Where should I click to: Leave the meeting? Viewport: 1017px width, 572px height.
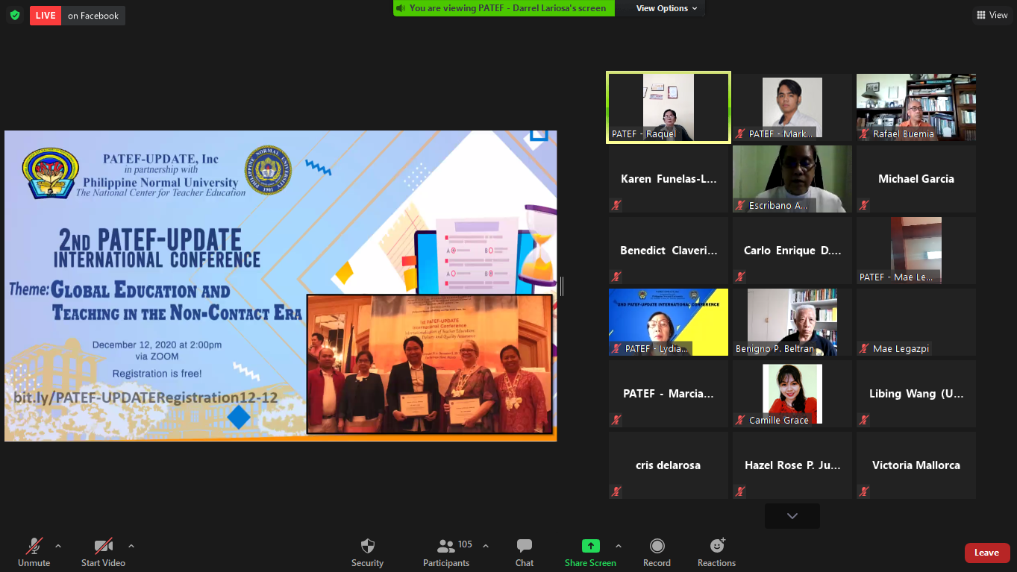(986, 553)
